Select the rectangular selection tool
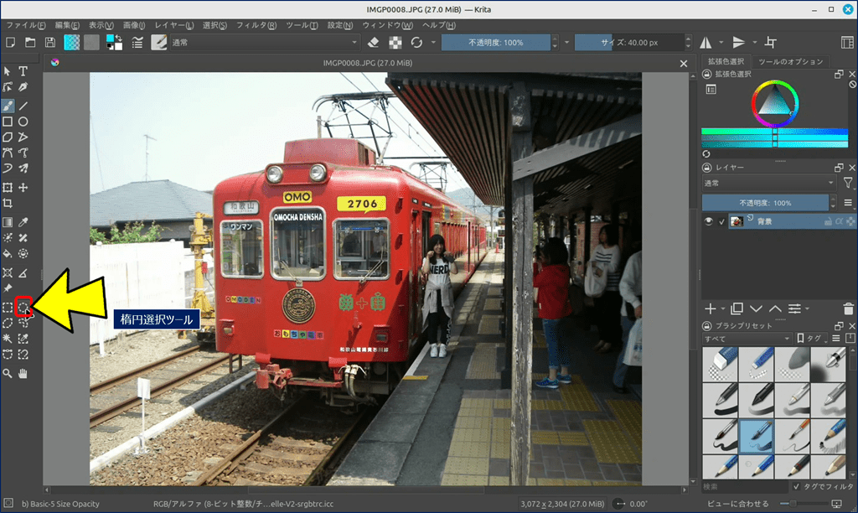 tap(8, 308)
